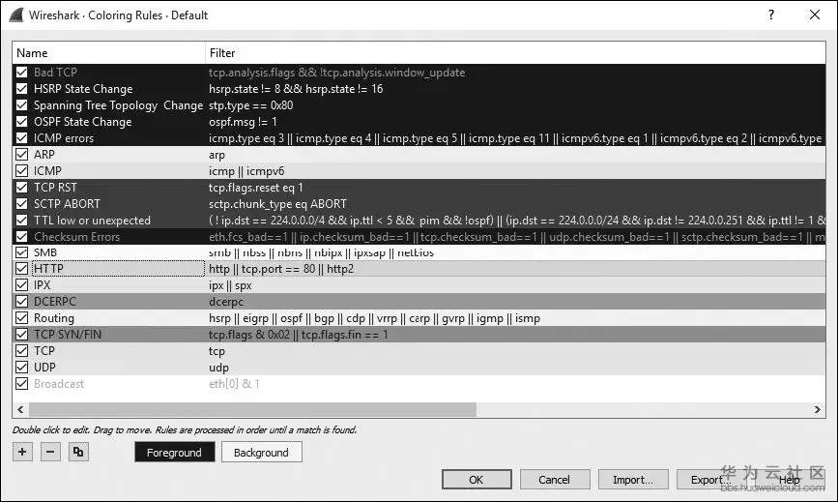
Task: Click filter text 'stp.type == 0x80'
Action: point(250,105)
